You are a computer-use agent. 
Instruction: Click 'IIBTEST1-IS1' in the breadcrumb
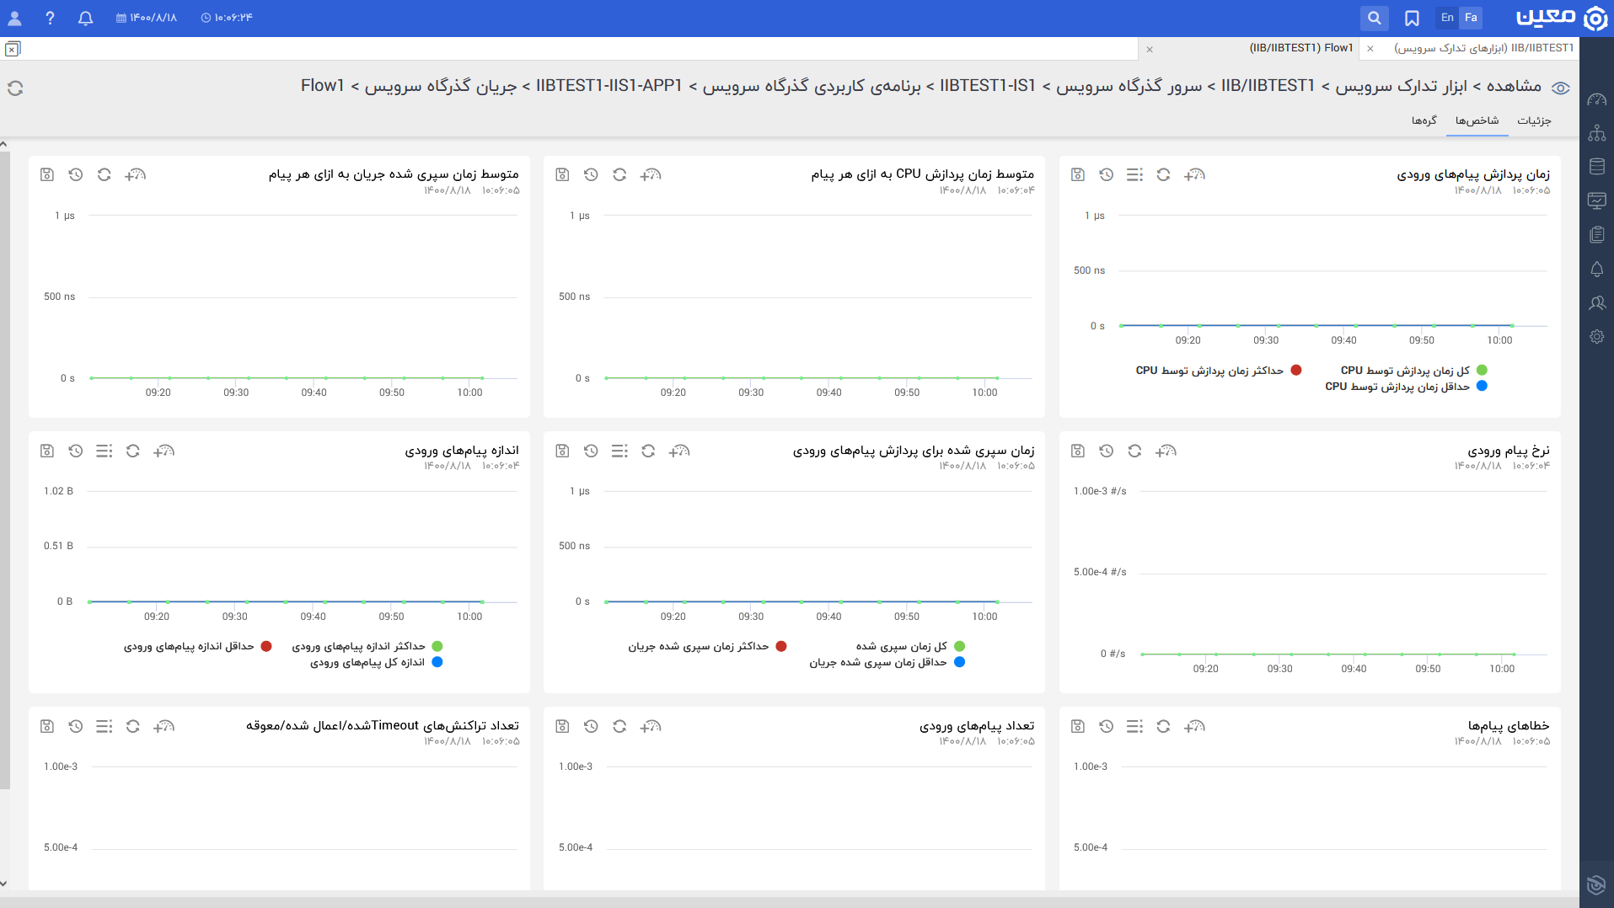click(987, 86)
